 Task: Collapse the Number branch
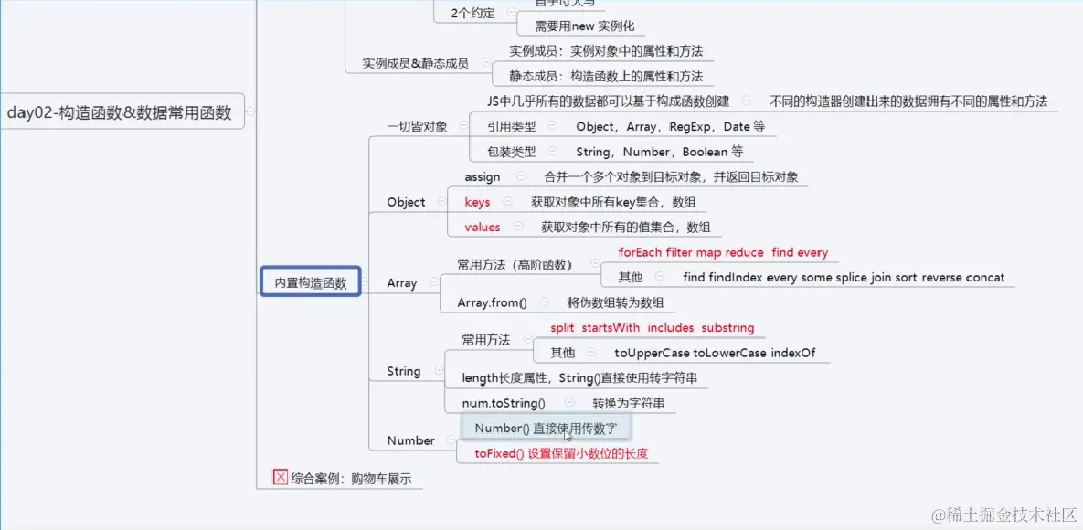(x=450, y=440)
